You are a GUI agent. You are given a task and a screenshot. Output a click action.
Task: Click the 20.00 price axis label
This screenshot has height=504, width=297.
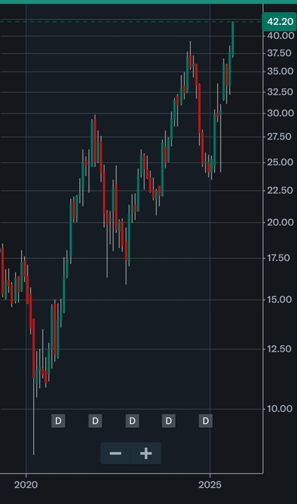(281, 223)
